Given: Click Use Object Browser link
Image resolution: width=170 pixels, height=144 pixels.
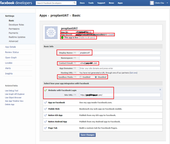Looking at the screenshot, I should point(13,98).
